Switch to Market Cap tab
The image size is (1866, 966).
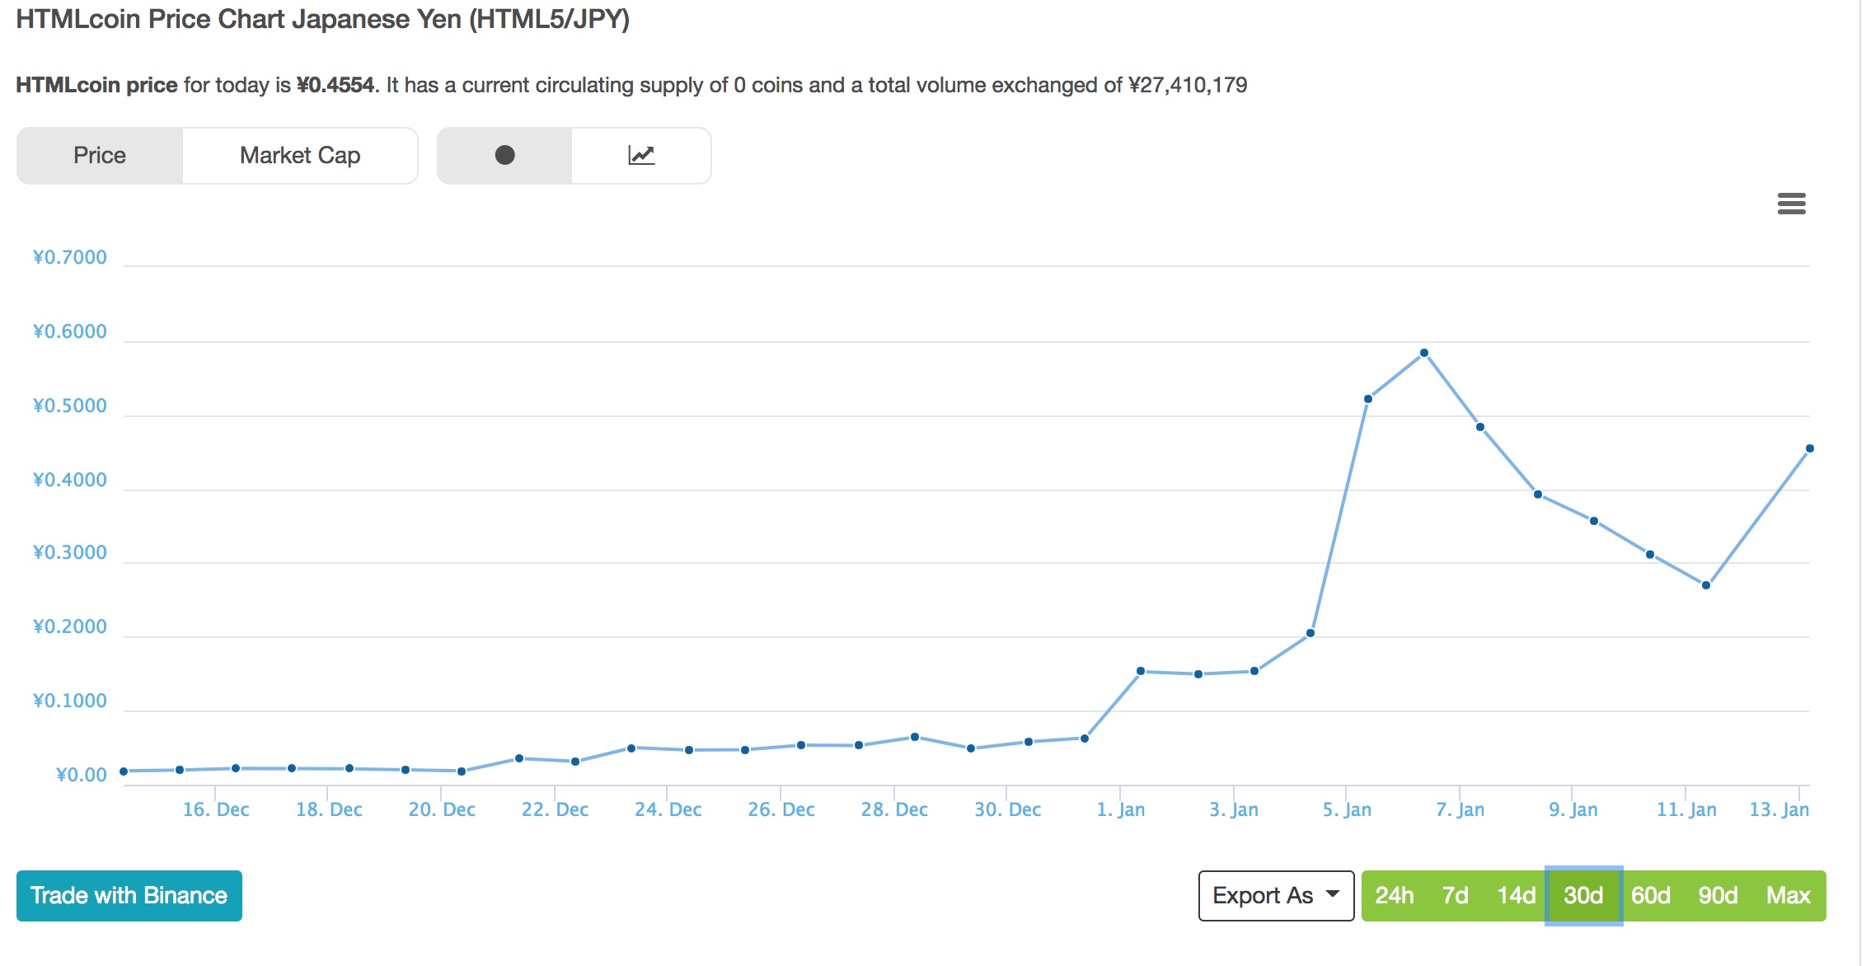[300, 155]
